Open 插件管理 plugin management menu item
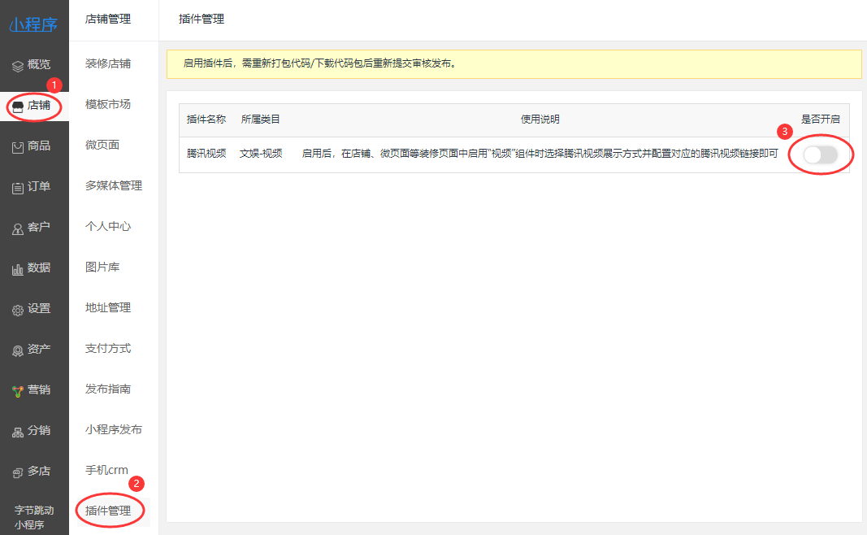 108,511
